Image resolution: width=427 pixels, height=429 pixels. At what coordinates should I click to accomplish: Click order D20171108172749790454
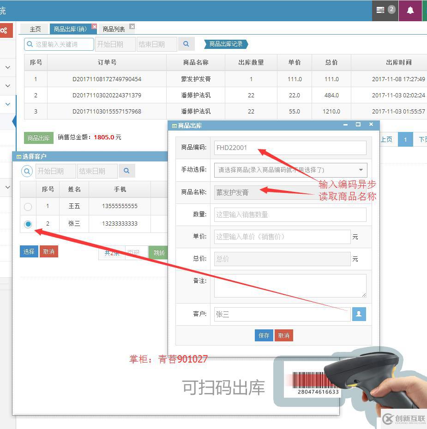(x=107, y=79)
